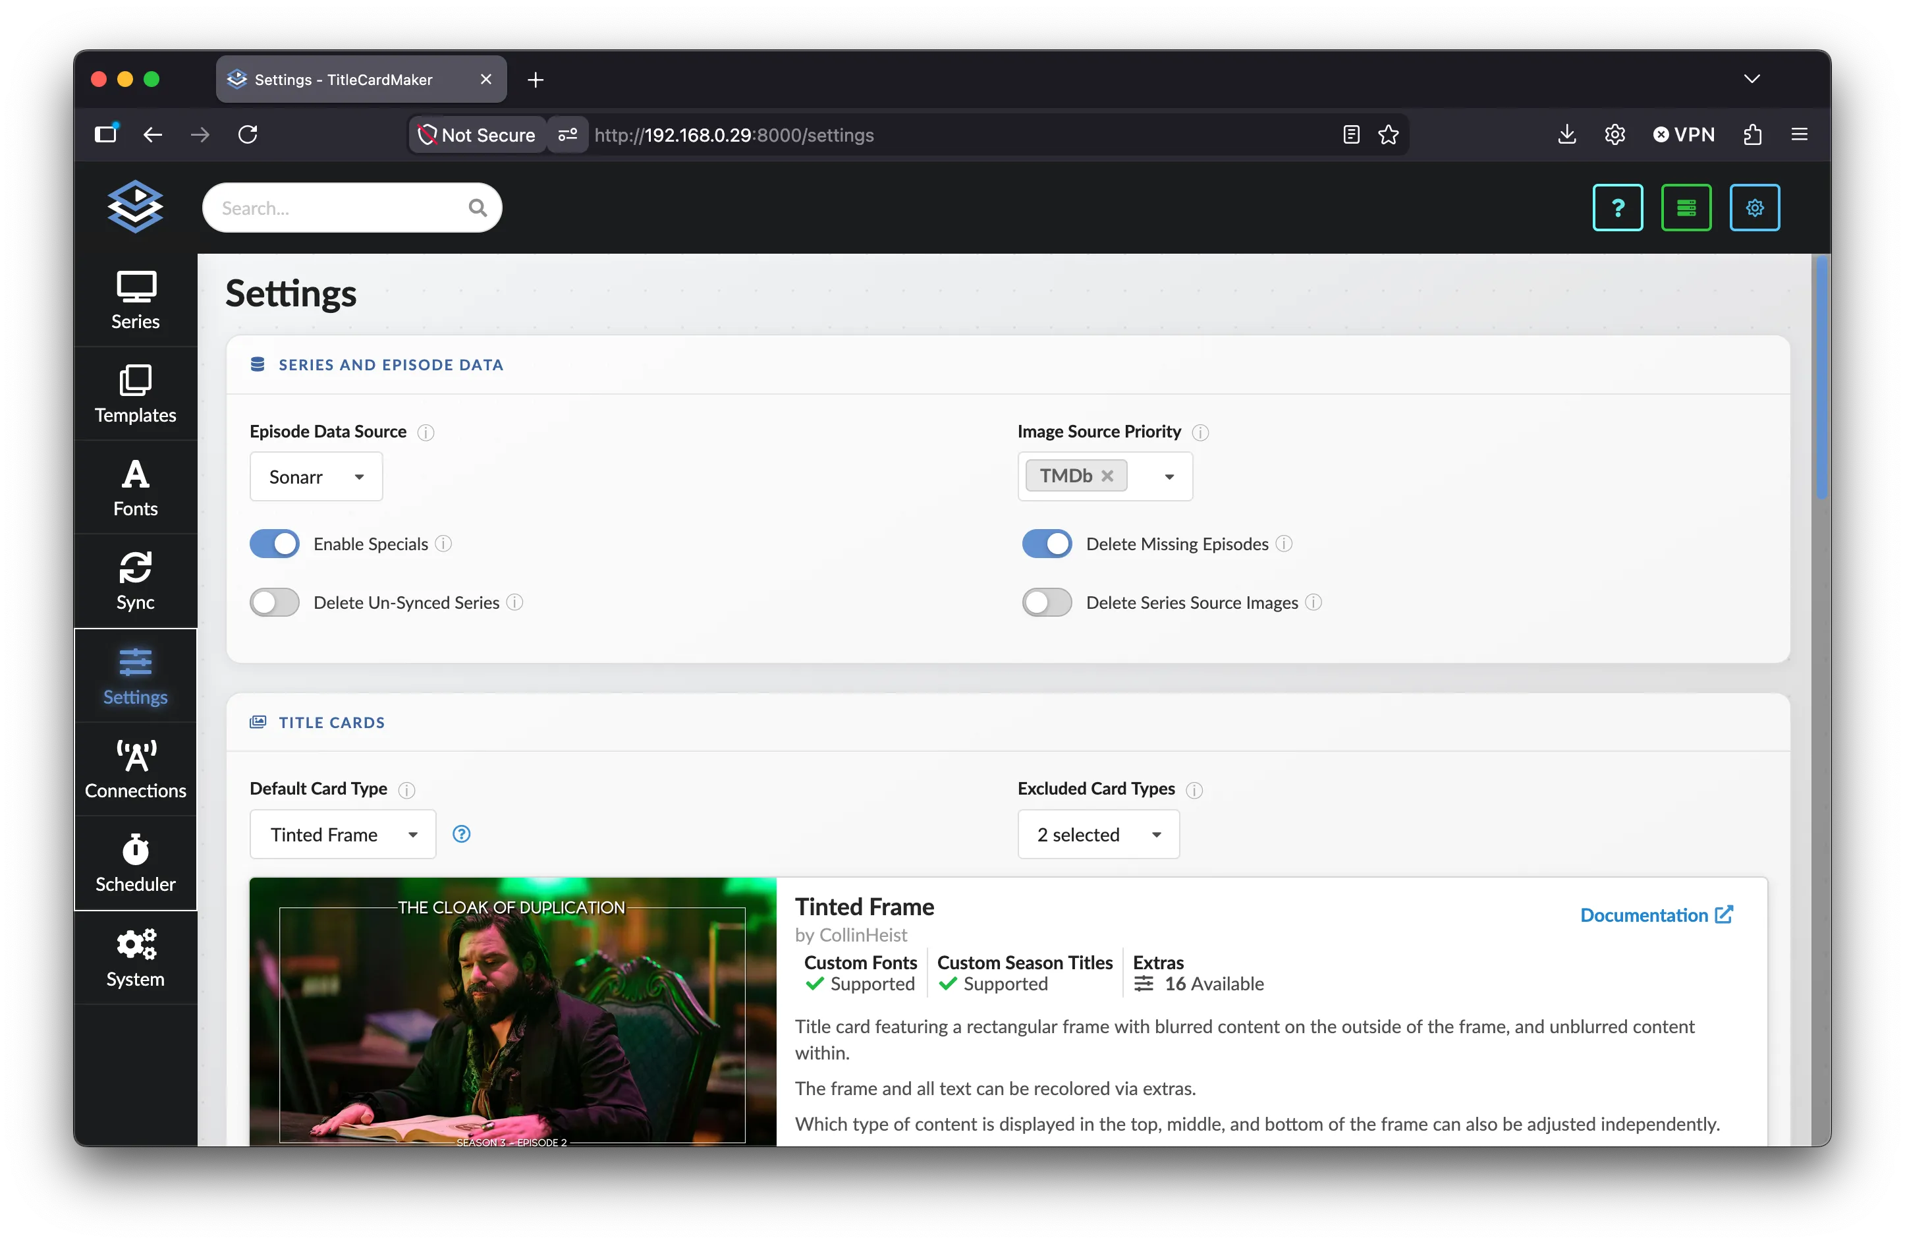Toggle Delete Series Source Images switch
This screenshot has width=1905, height=1244.
coord(1047,602)
